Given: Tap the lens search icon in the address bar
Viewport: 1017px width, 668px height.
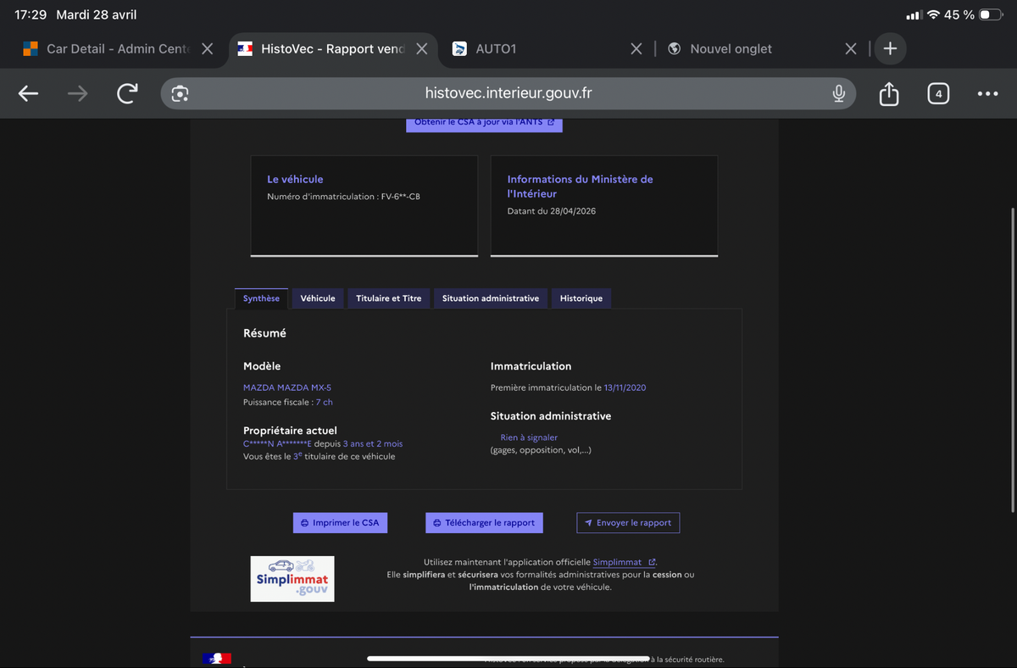Looking at the screenshot, I should pyautogui.click(x=180, y=93).
